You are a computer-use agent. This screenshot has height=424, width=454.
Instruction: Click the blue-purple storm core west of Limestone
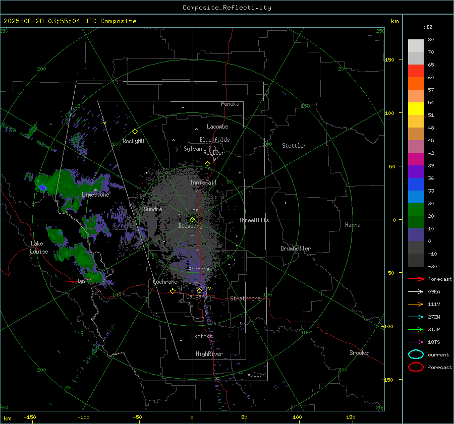(42, 188)
